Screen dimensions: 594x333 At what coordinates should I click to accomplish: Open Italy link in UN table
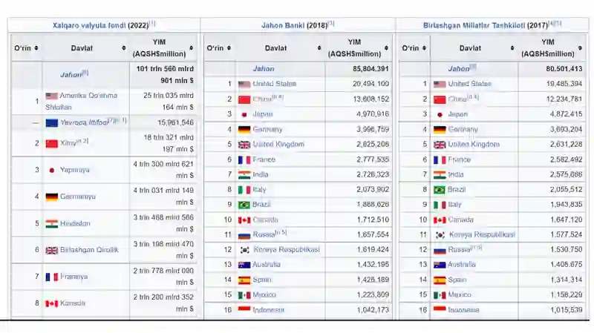pos(454,205)
